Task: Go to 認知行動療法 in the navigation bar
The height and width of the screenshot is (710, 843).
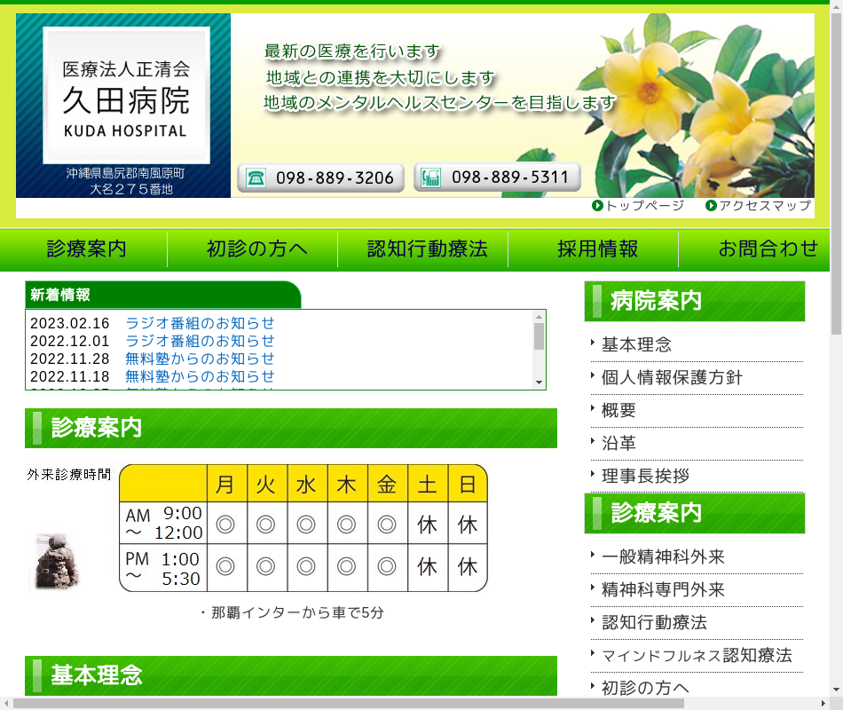Action: [x=427, y=249]
